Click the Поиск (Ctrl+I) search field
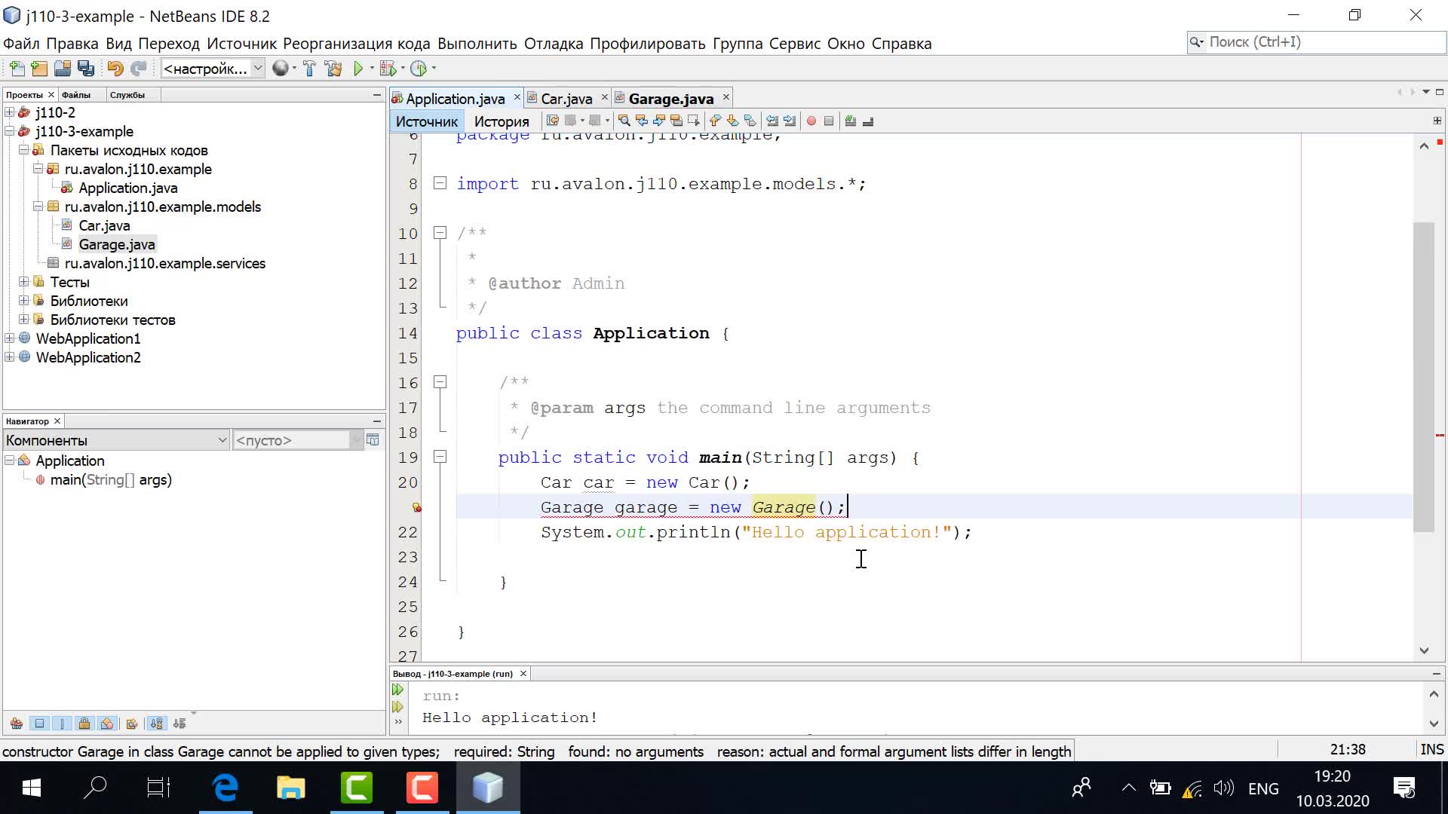 tap(1316, 42)
